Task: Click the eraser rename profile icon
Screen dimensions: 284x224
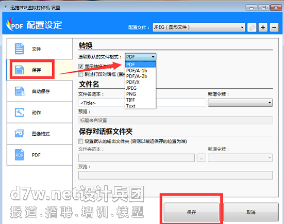Action: (252, 27)
